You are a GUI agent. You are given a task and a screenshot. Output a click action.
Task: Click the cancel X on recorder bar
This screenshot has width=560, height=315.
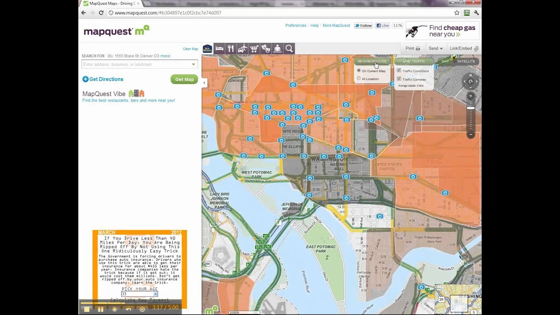(x=142, y=309)
